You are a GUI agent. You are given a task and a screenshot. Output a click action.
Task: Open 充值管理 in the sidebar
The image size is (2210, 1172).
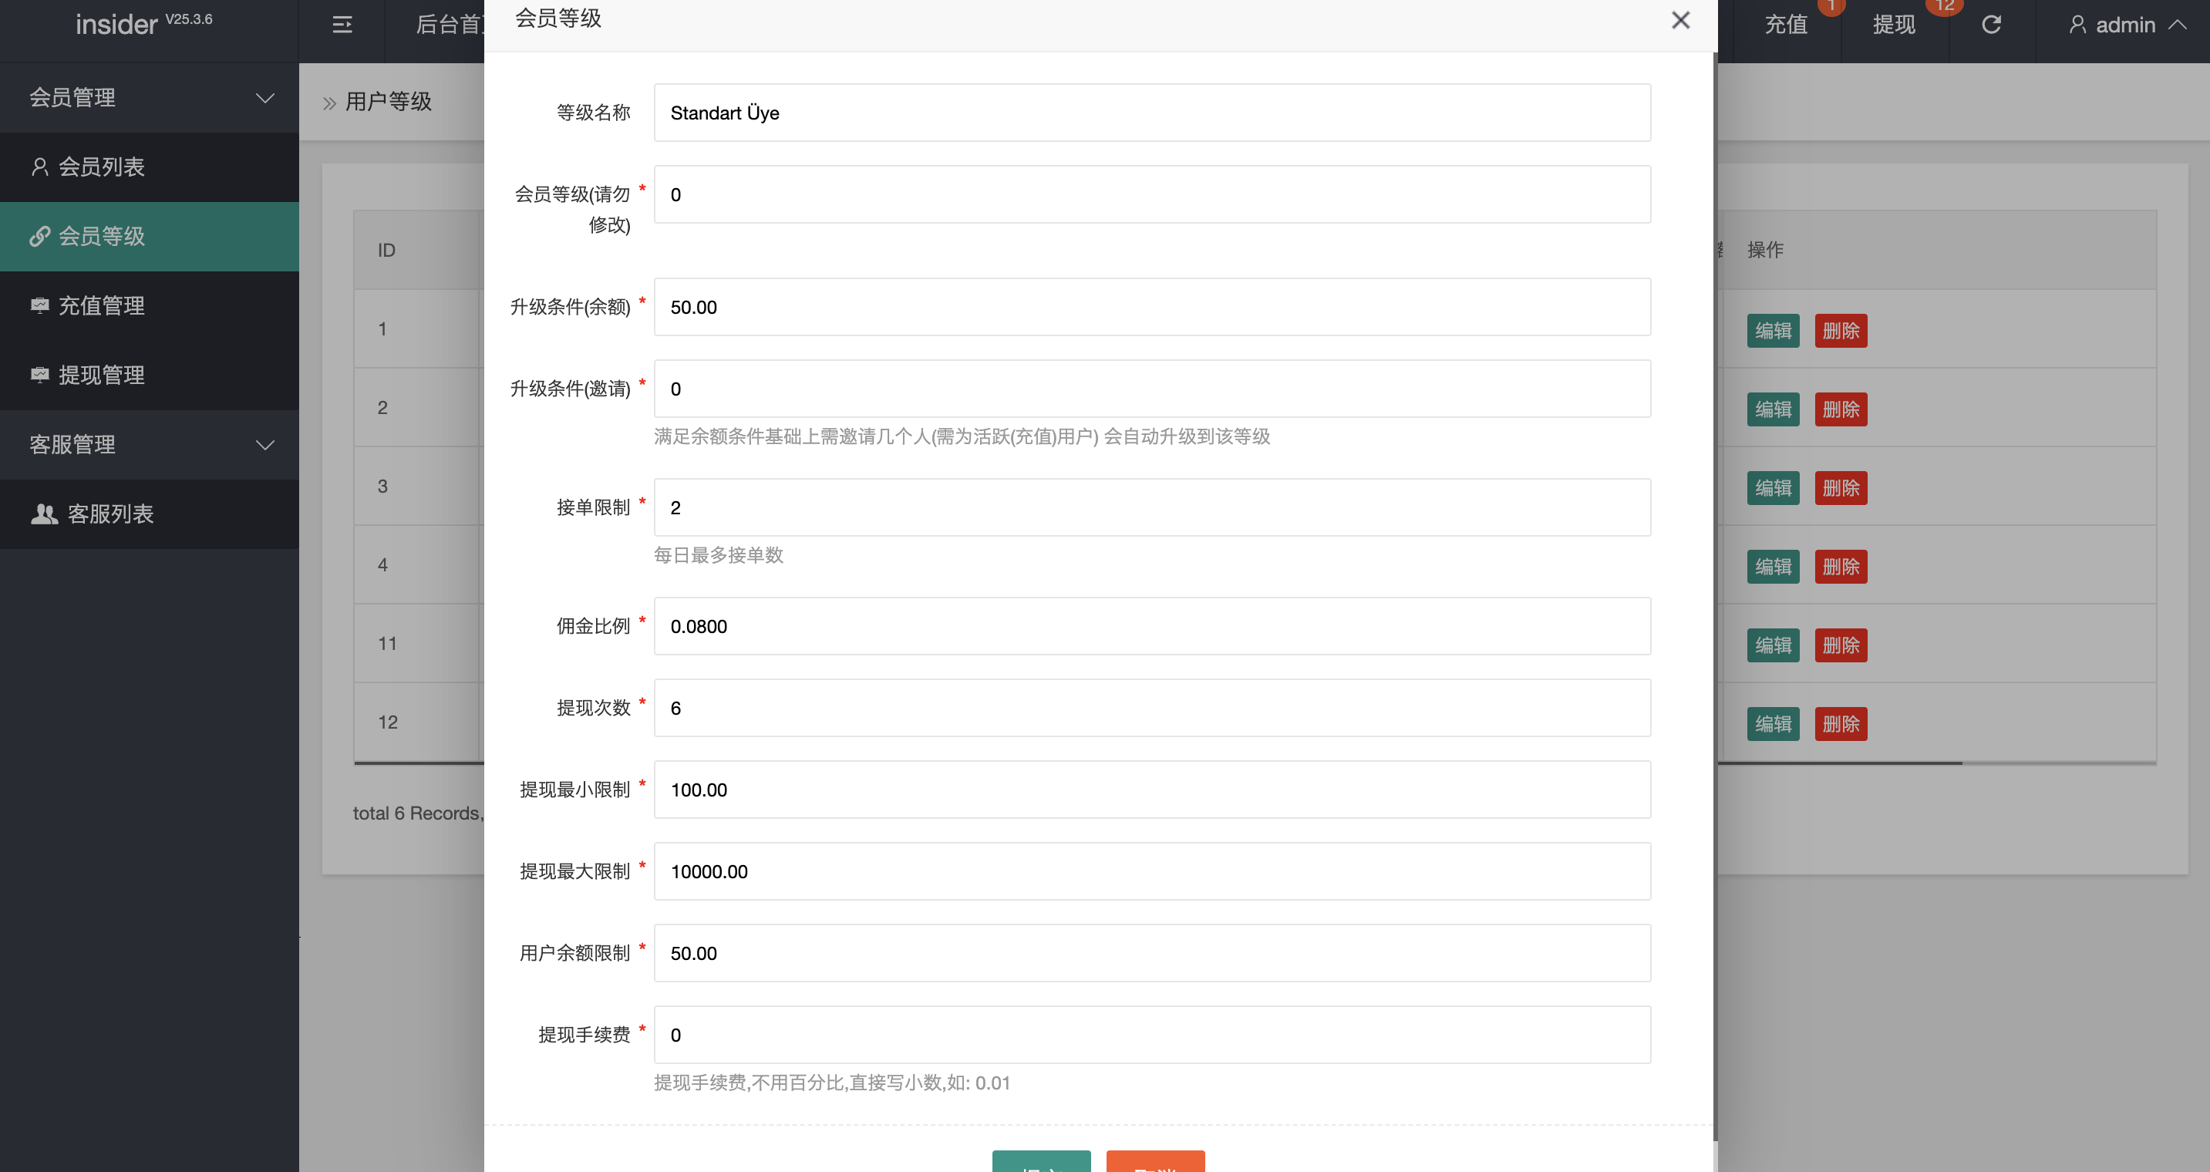coord(101,305)
